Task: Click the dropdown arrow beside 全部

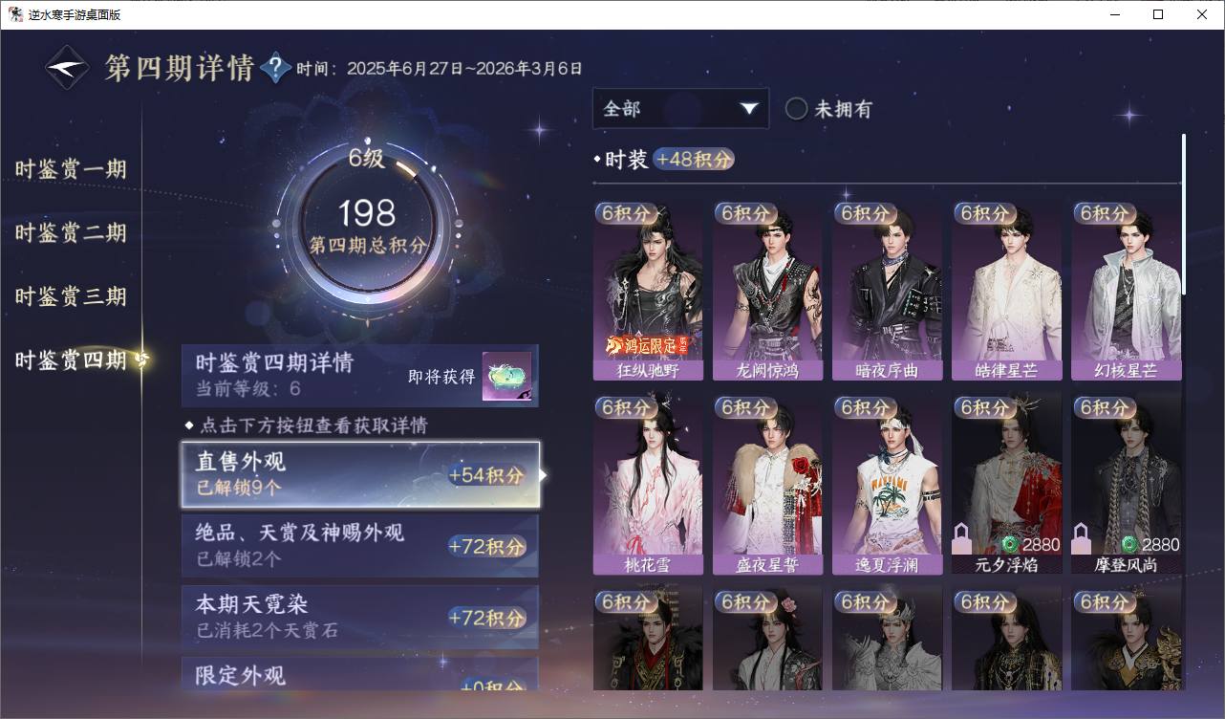Action: (749, 109)
